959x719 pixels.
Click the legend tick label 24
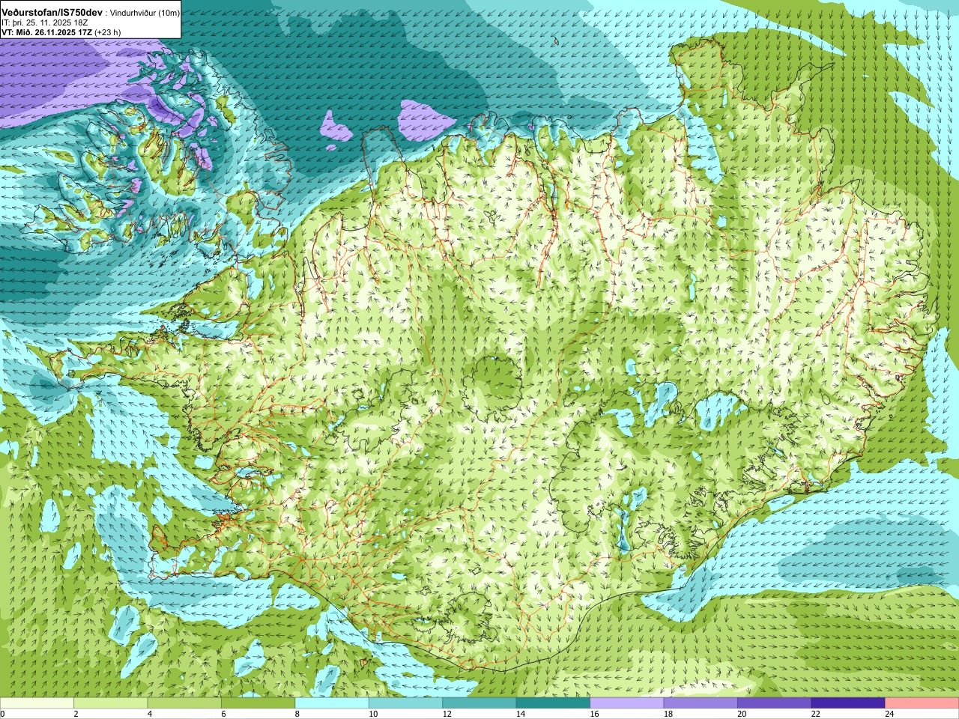point(890,714)
